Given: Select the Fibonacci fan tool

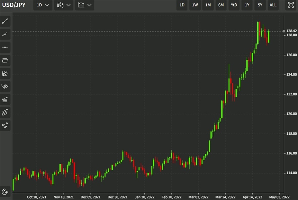Looking at the screenshot, I should [x=5, y=73].
